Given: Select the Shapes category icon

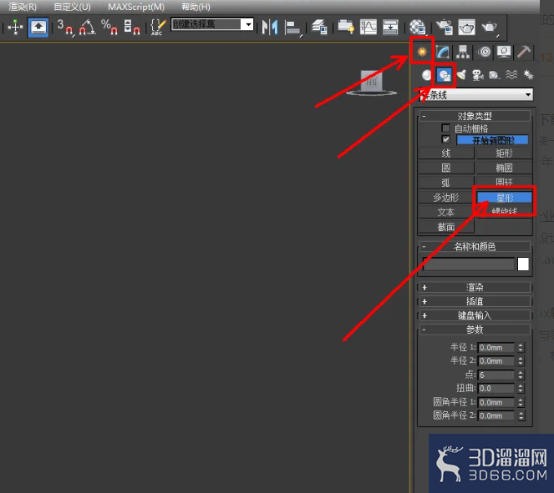Looking at the screenshot, I should pyautogui.click(x=444, y=75).
